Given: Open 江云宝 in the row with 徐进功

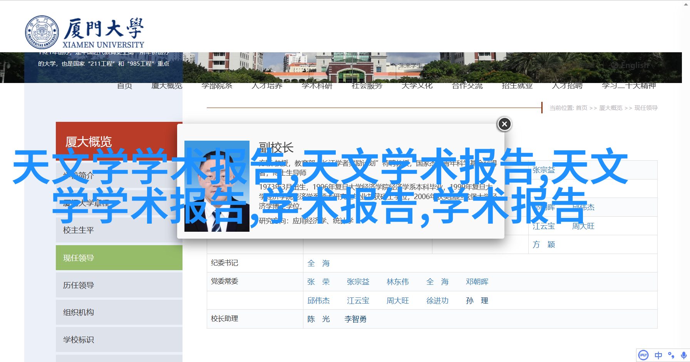Looking at the screenshot, I should [358, 301].
